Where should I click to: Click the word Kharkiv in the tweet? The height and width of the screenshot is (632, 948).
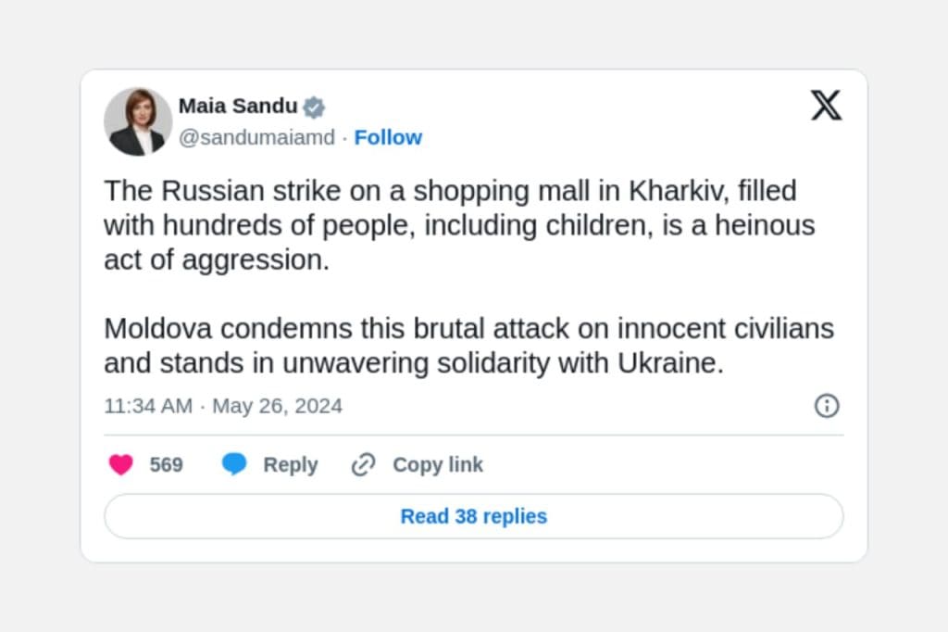[x=674, y=191]
